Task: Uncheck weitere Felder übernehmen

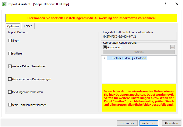Action: tap(10, 66)
